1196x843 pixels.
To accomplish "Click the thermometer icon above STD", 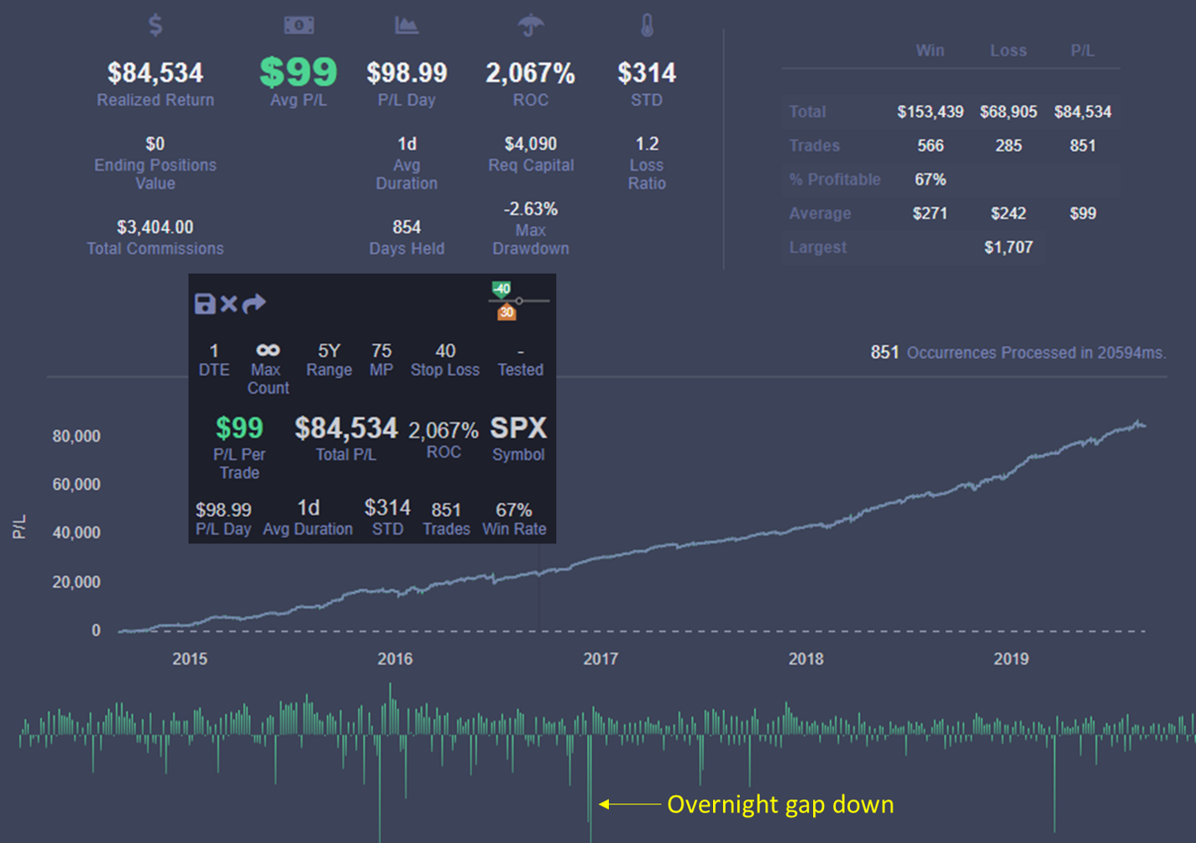I will tap(647, 25).
